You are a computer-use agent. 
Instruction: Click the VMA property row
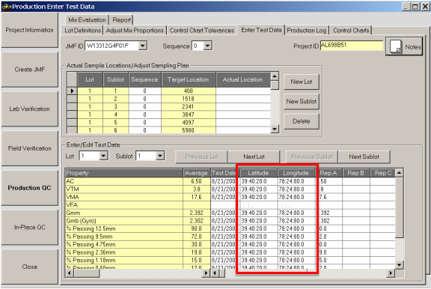pos(124,197)
